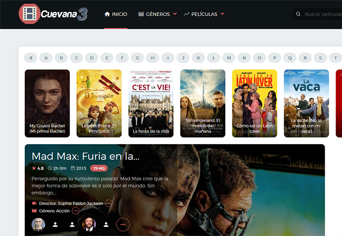Filter movies by letter T

pos(336,58)
